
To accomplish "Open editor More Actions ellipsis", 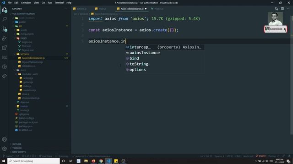I will (288, 9).
